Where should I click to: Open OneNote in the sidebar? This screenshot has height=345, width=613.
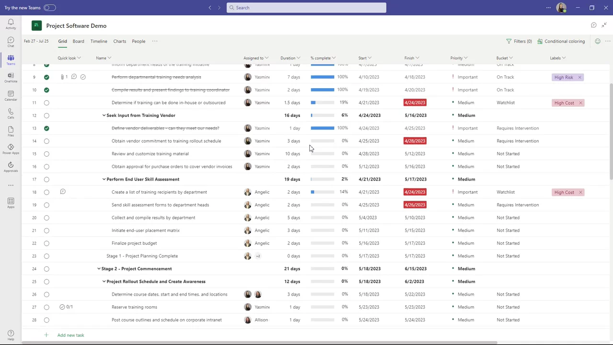coord(11,78)
